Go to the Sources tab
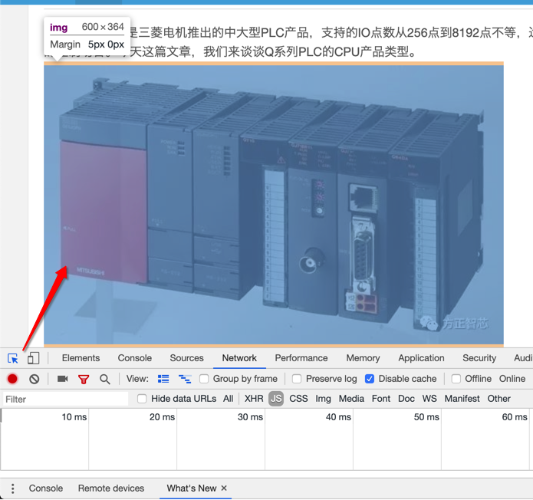 coord(186,358)
